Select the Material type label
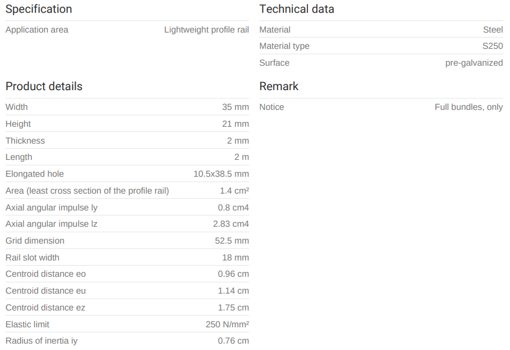 coord(284,46)
